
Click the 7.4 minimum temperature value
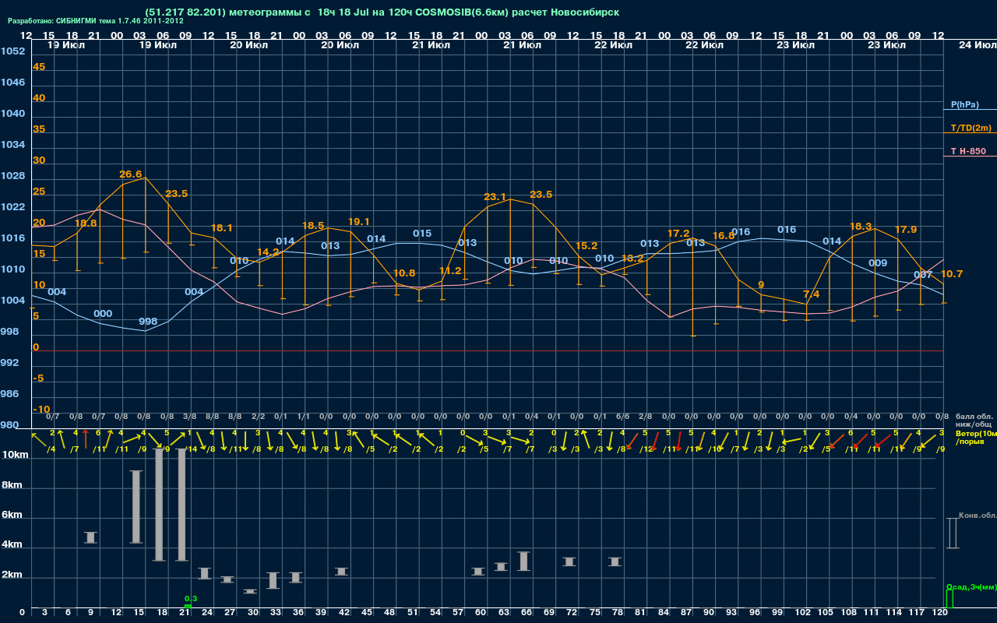pos(812,294)
